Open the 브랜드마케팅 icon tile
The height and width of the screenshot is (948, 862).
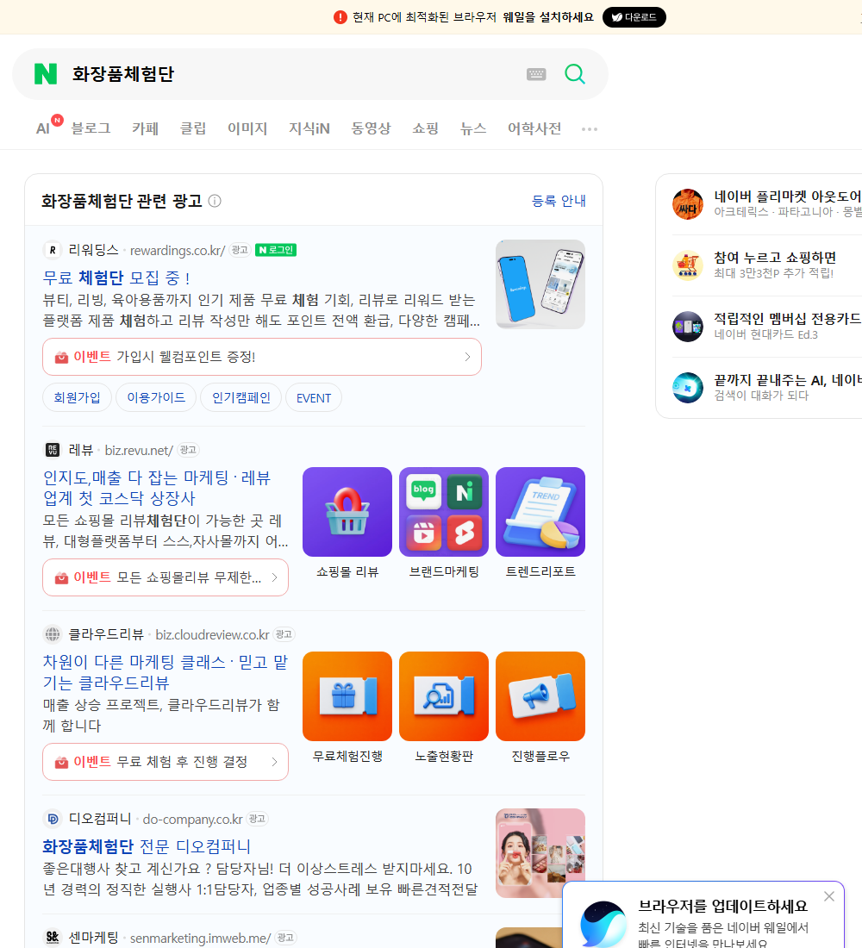(x=443, y=511)
